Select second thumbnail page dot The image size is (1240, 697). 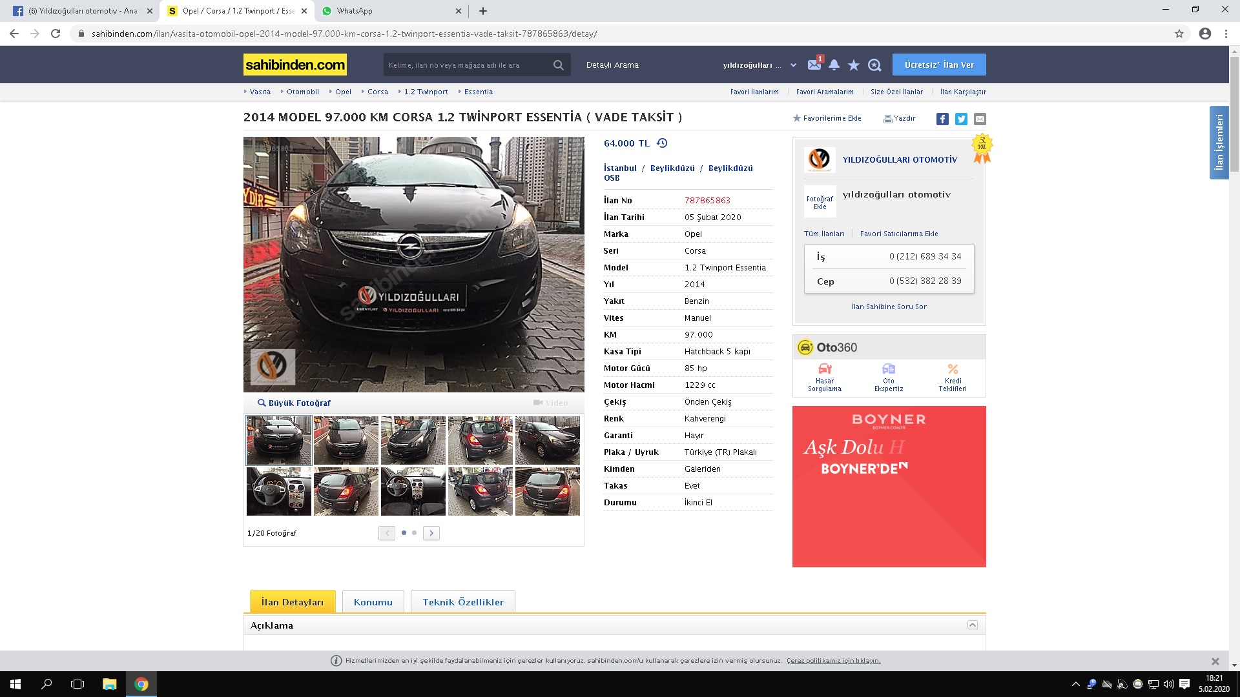[415, 533]
